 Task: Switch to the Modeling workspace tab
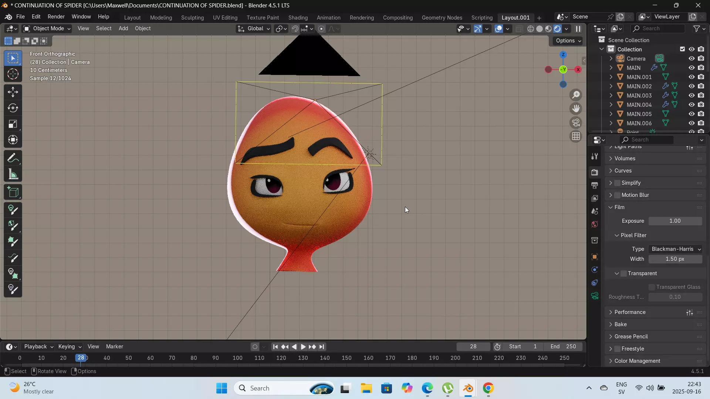(161, 17)
